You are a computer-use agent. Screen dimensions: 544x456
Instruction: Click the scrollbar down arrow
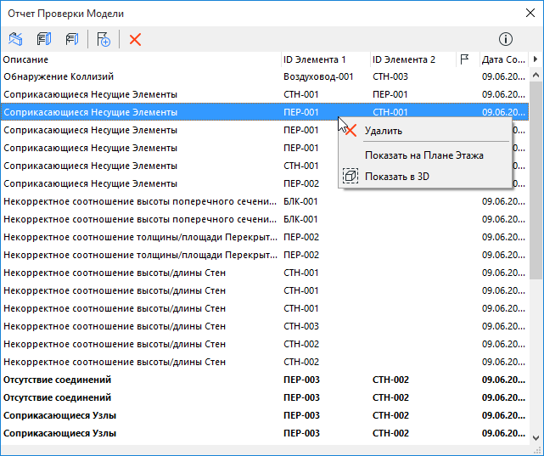(536, 438)
